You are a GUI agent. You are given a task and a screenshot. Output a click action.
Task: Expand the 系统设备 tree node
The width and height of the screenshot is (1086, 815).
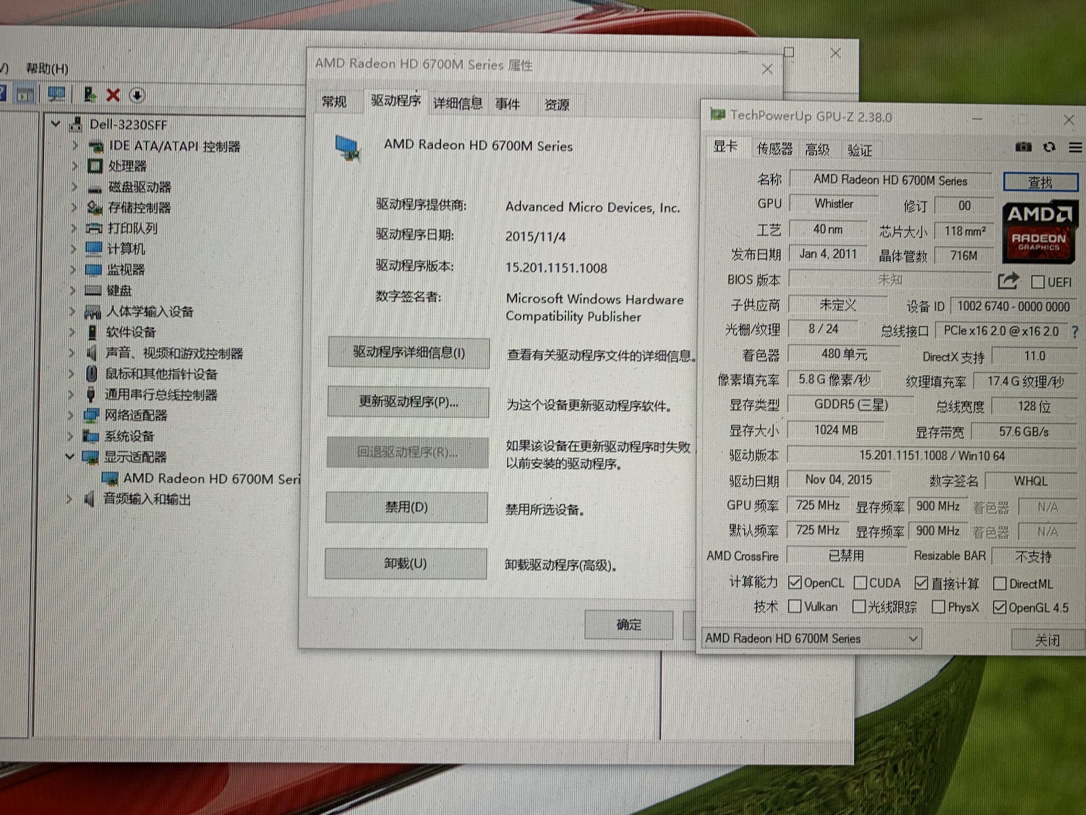tap(71, 436)
